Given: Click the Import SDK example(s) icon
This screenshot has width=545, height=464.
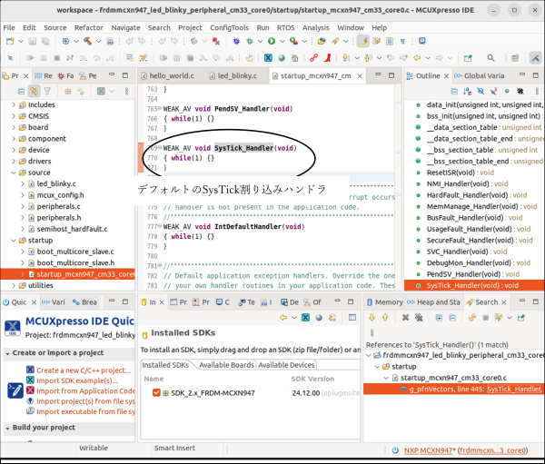Looking at the screenshot, I should coord(30,380).
